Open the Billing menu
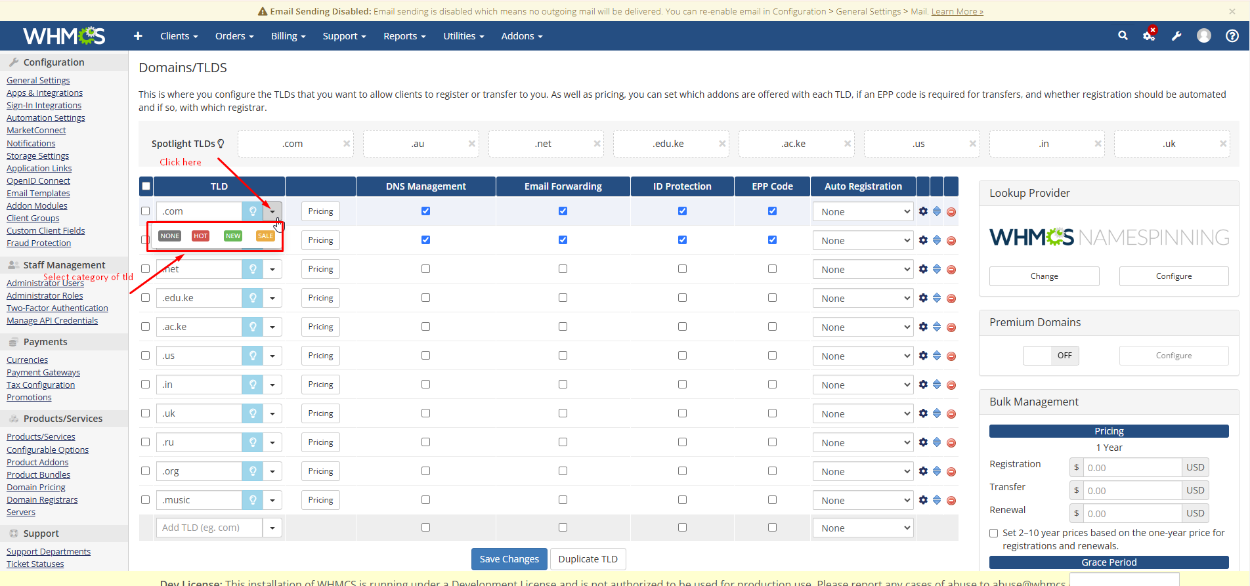This screenshot has height=586, width=1250. click(288, 36)
